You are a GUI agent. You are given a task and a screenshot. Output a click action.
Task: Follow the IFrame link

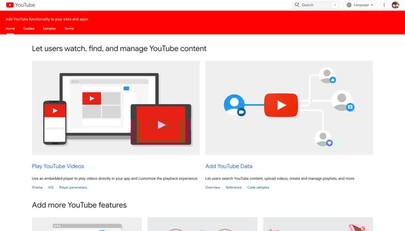pyautogui.click(x=37, y=187)
